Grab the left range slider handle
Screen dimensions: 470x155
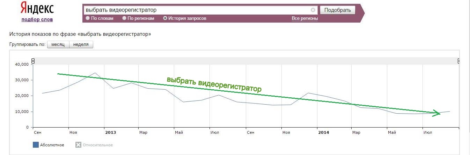[33, 61]
